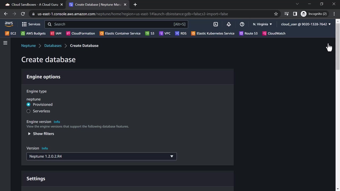This screenshot has width=340, height=191.
Task: Toggle the browser side panel
Action: point(295,14)
